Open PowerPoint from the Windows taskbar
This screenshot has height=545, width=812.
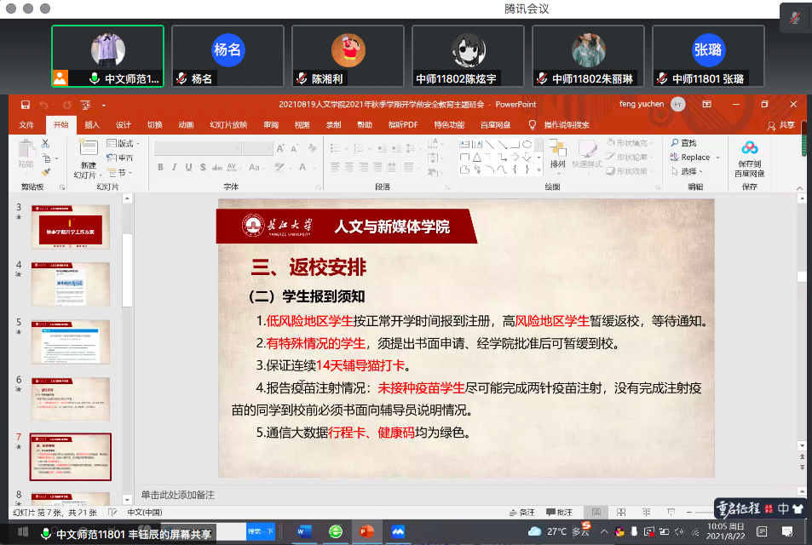367,531
